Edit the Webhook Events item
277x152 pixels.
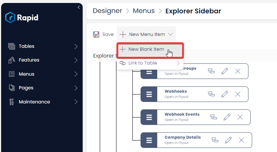tap(227, 117)
